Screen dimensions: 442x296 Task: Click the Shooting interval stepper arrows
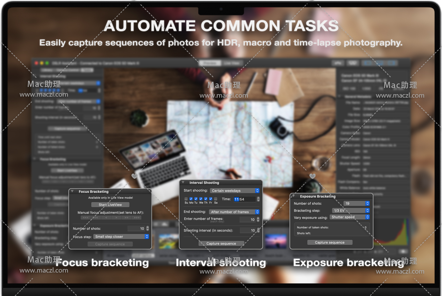click(x=258, y=230)
